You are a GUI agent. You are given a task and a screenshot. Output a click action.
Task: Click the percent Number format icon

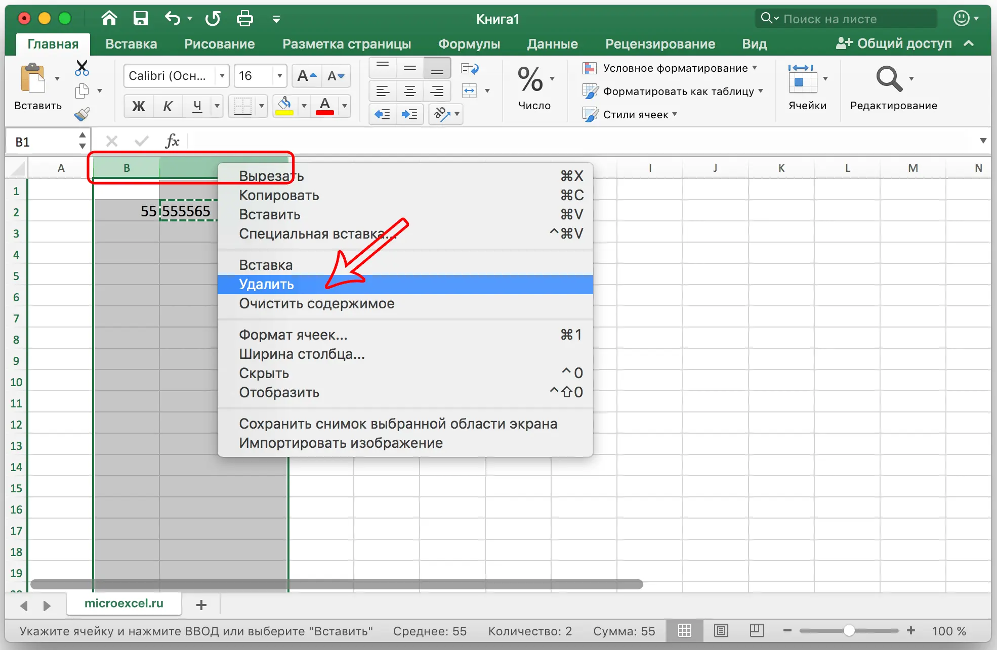[530, 79]
